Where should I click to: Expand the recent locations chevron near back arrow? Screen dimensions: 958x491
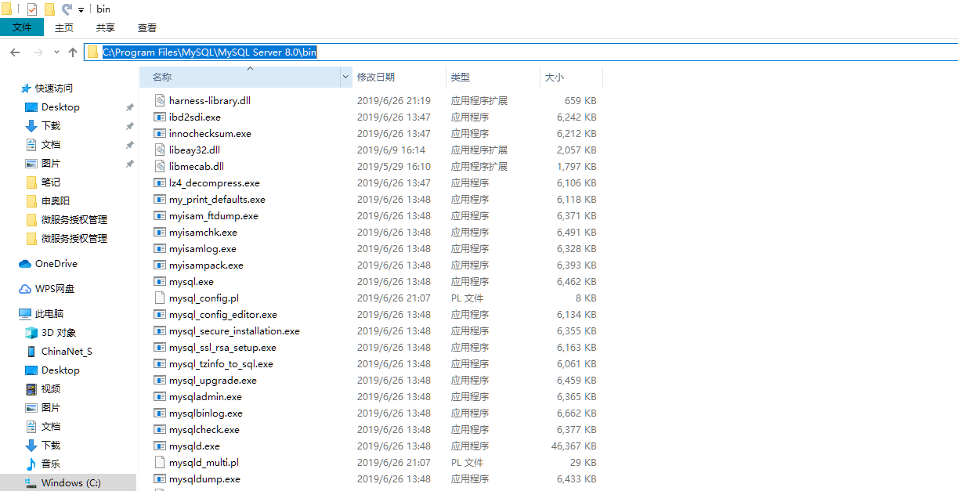coord(56,52)
